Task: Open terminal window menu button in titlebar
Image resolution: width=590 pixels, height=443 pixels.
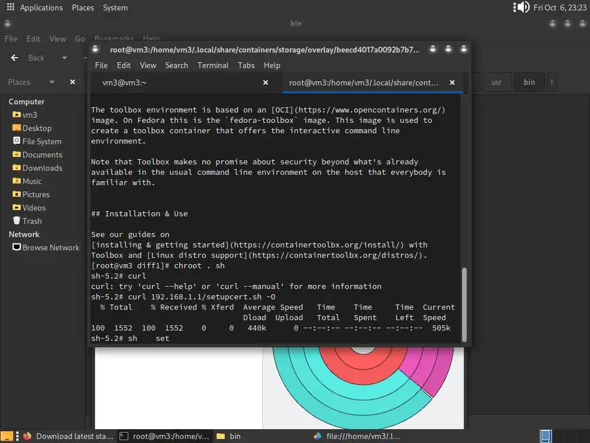Action: click(x=96, y=50)
